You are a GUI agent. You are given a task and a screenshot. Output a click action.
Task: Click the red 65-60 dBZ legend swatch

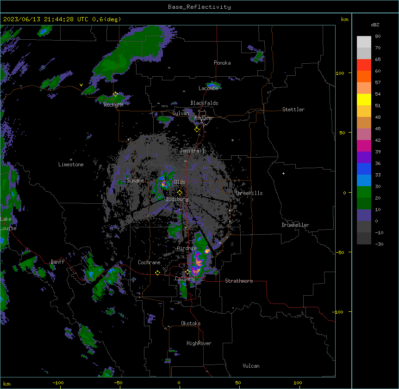click(x=364, y=65)
